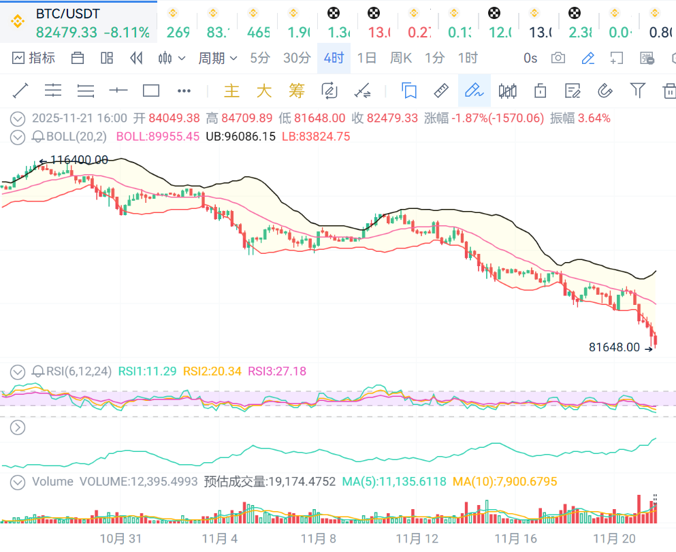Click the 主 main force button

(232, 91)
